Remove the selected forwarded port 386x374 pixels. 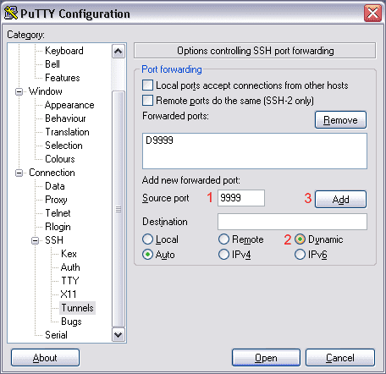click(x=340, y=120)
